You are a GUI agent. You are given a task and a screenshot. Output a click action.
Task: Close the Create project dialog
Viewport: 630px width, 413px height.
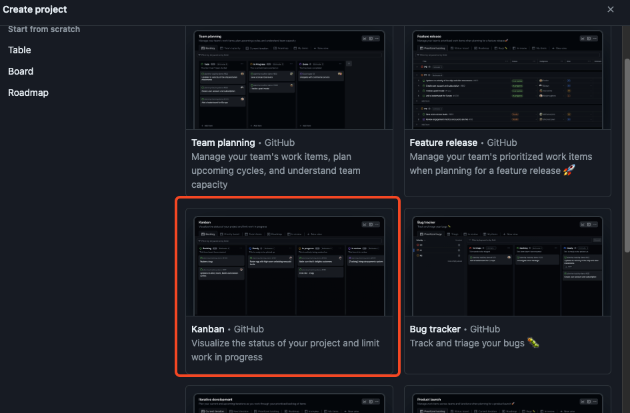(610, 9)
